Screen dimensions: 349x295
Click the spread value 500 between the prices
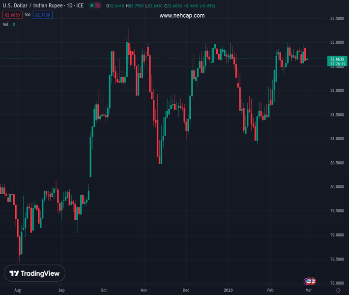tap(28, 15)
